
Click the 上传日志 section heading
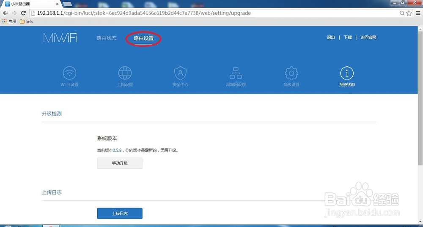tap(52, 192)
